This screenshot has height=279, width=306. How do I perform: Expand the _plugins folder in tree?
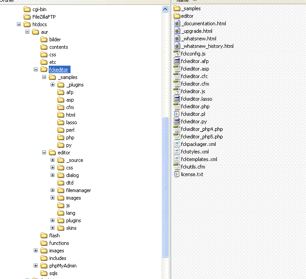pos(53,85)
